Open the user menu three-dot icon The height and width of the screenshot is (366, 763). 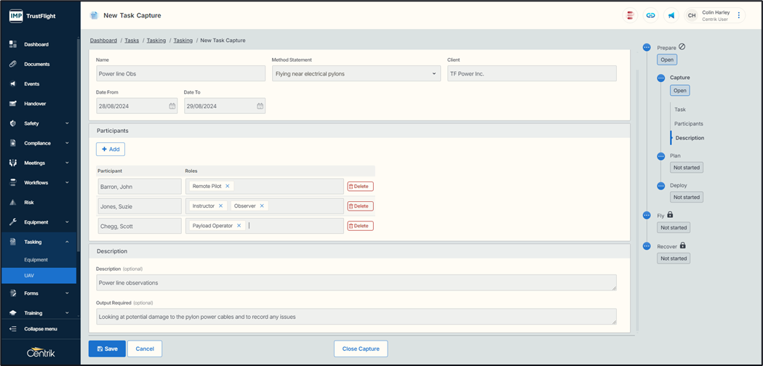tap(739, 15)
